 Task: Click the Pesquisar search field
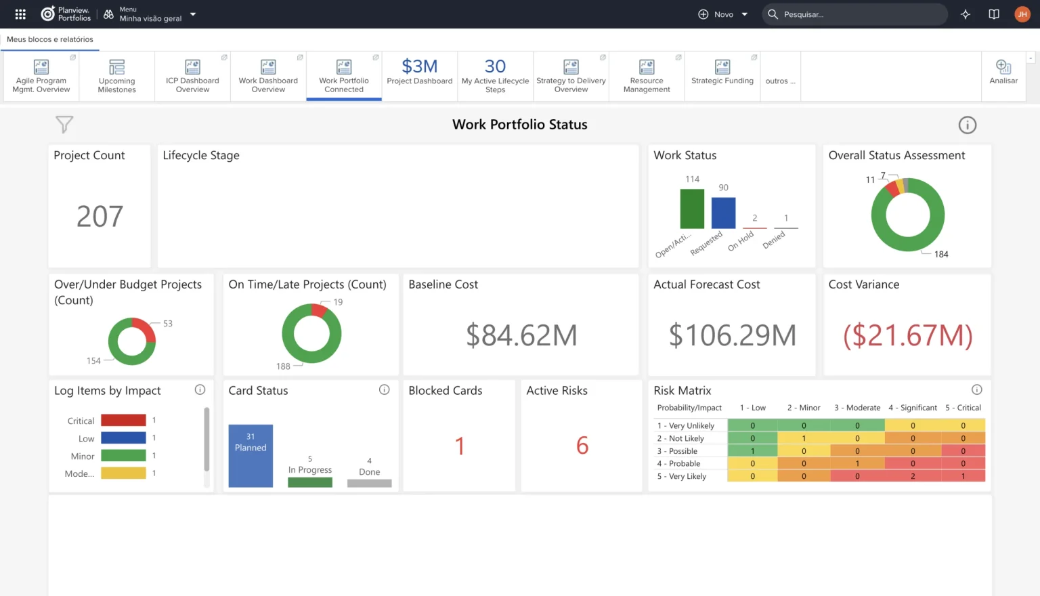854,14
